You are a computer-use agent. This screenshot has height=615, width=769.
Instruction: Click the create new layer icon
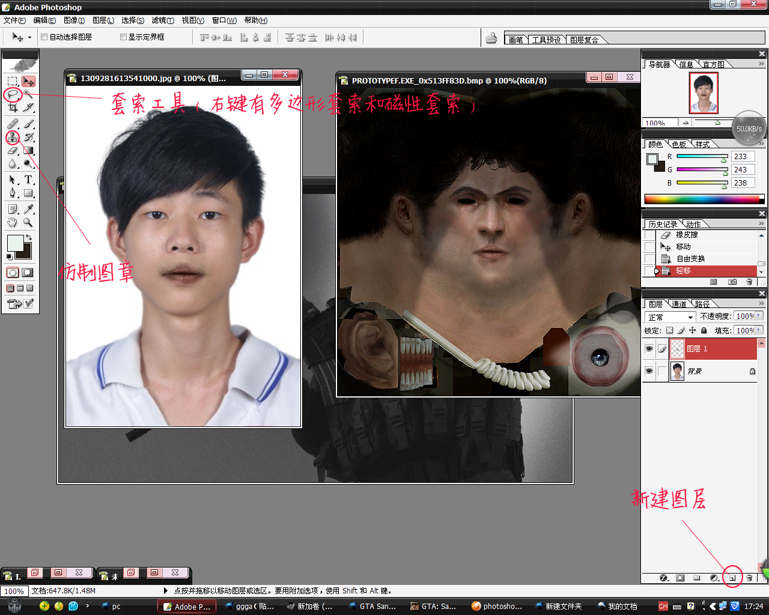coord(732,578)
